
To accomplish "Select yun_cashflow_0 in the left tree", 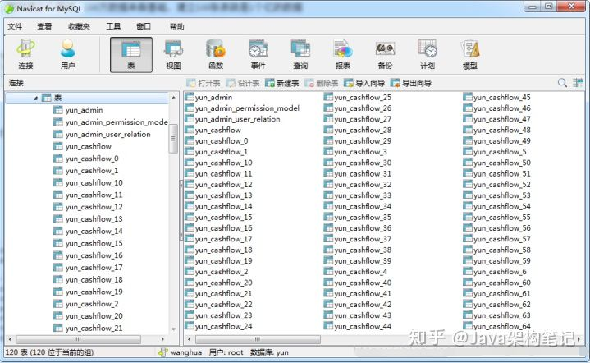I will (x=92, y=159).
